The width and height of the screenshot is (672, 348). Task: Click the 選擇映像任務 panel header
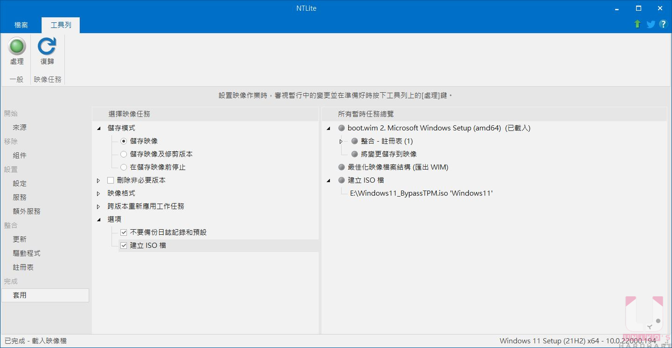[205, 114]
